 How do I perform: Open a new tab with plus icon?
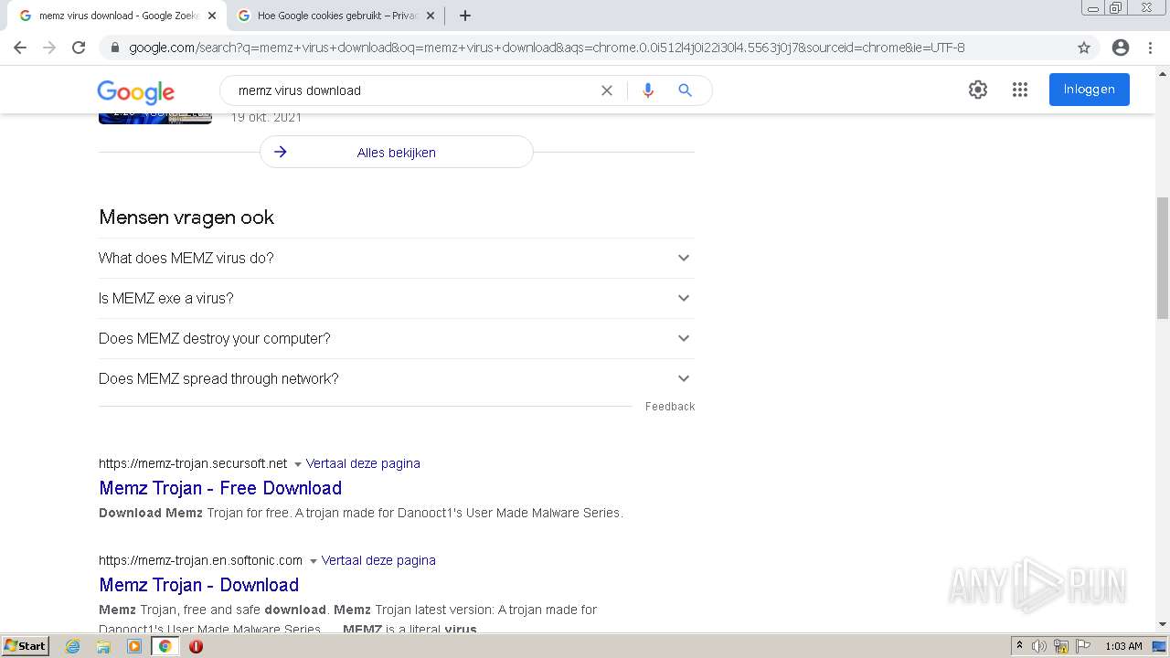click(x=465, y=16)
